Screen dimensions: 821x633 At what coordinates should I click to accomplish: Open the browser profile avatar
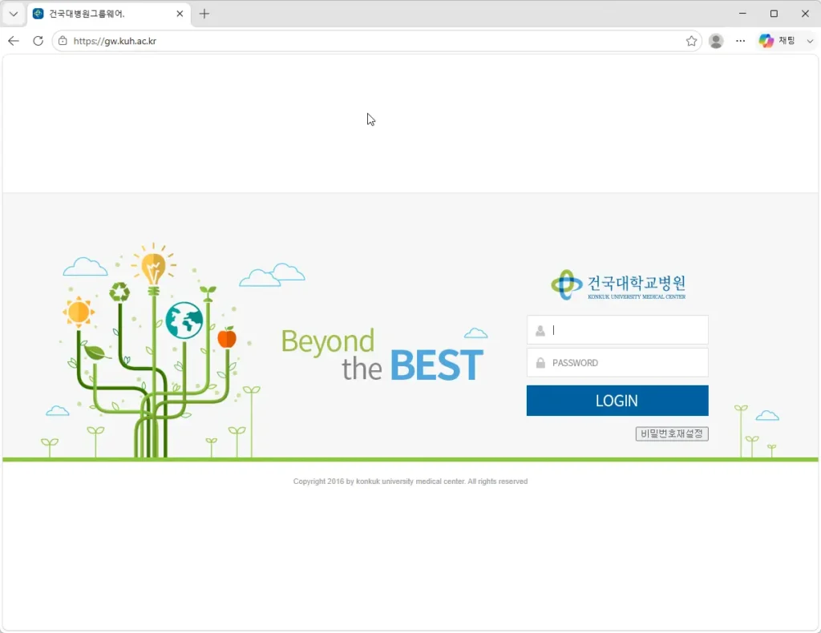[x=716, y=41]
